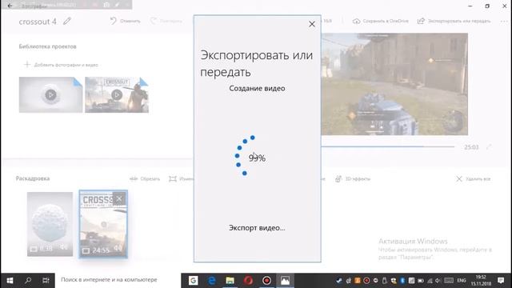Click the Экспорт видео... status text
Screen dimensions: 512x288
tap(257, 227)
